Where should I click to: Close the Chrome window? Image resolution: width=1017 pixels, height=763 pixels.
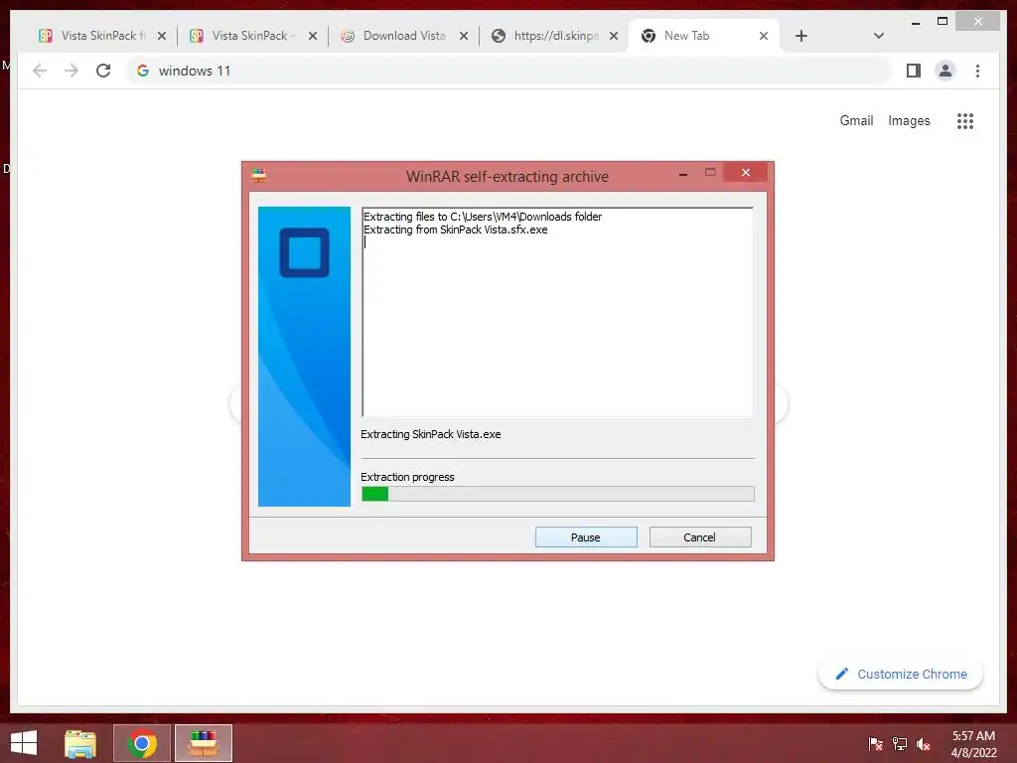coord(978,22)
